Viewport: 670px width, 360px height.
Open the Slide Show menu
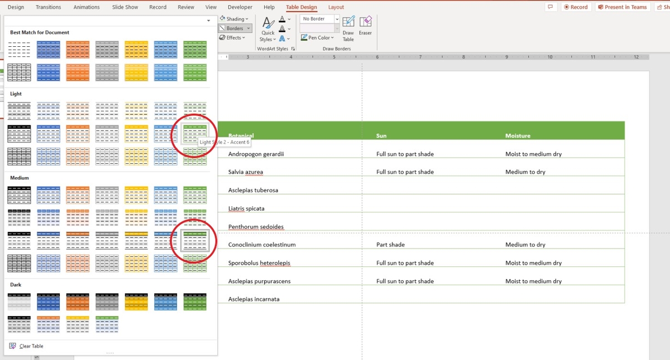coord(124,7)
